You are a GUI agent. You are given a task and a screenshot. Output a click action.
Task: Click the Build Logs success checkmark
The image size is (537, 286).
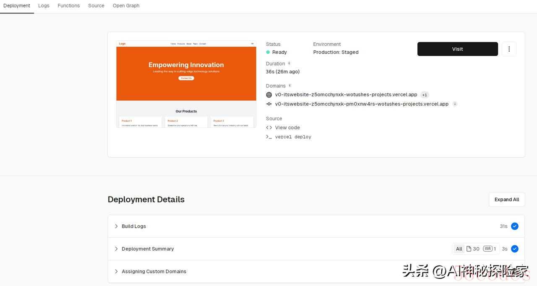pyautogui.click(x=515, y=226)
